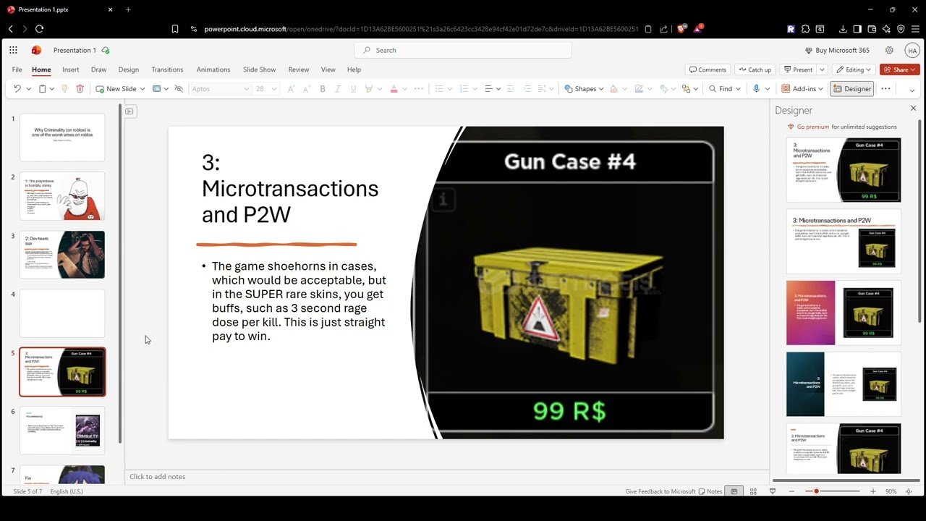
Task: Start slideshow from the status bar icon
Action: (772, 491)
